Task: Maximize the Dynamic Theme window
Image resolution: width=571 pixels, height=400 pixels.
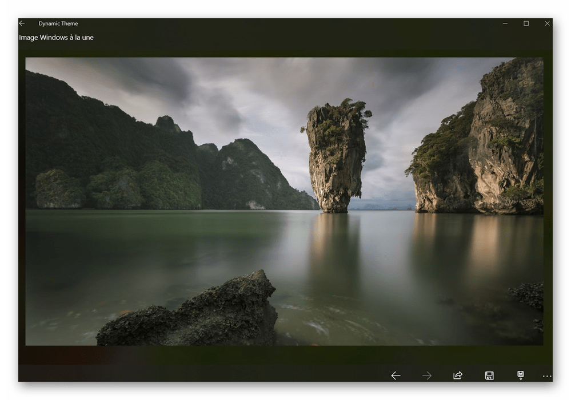Action: 526,23
